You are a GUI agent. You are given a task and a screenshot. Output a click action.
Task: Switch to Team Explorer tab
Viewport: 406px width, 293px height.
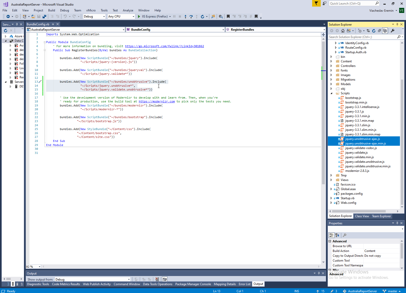[381, 216]
